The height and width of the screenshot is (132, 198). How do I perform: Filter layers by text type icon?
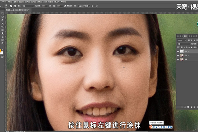[x=194, y=40]
